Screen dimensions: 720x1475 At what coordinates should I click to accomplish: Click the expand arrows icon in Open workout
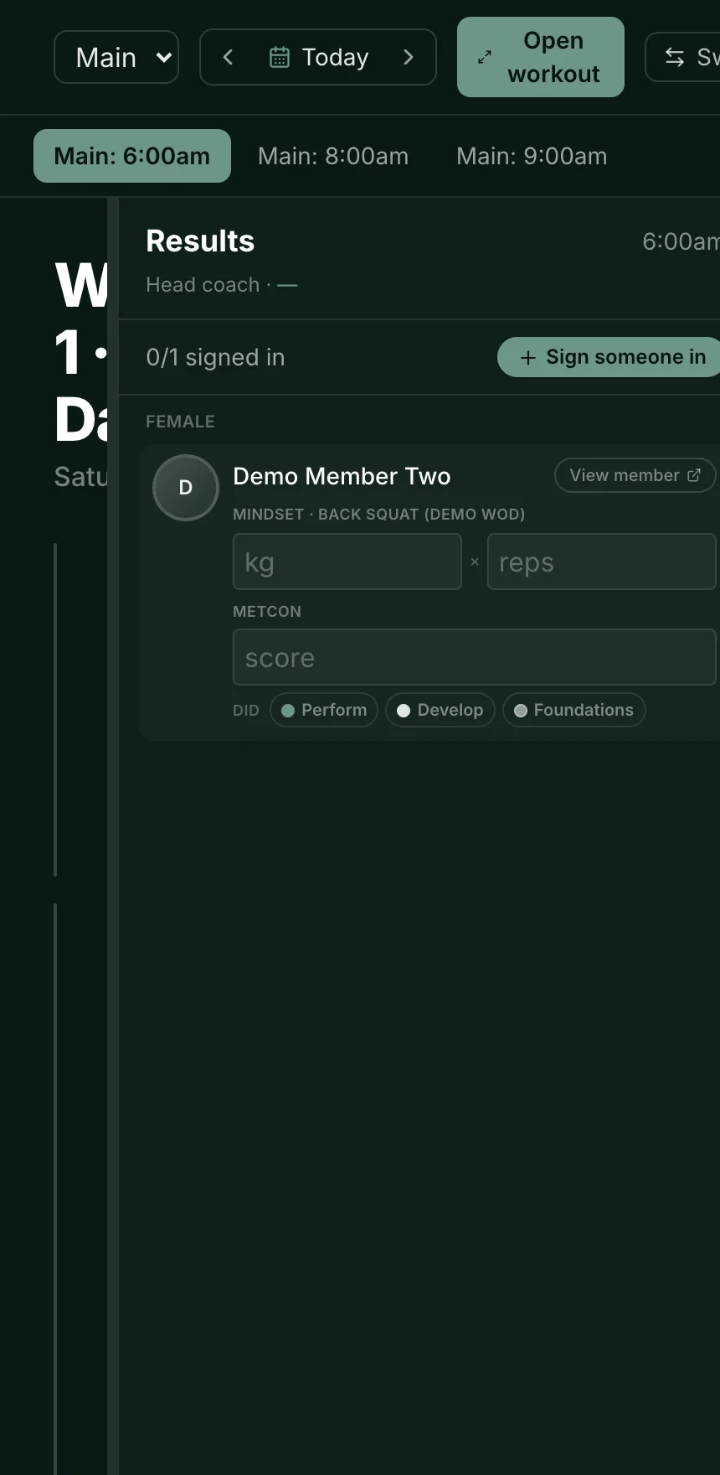tap(485, 57)
